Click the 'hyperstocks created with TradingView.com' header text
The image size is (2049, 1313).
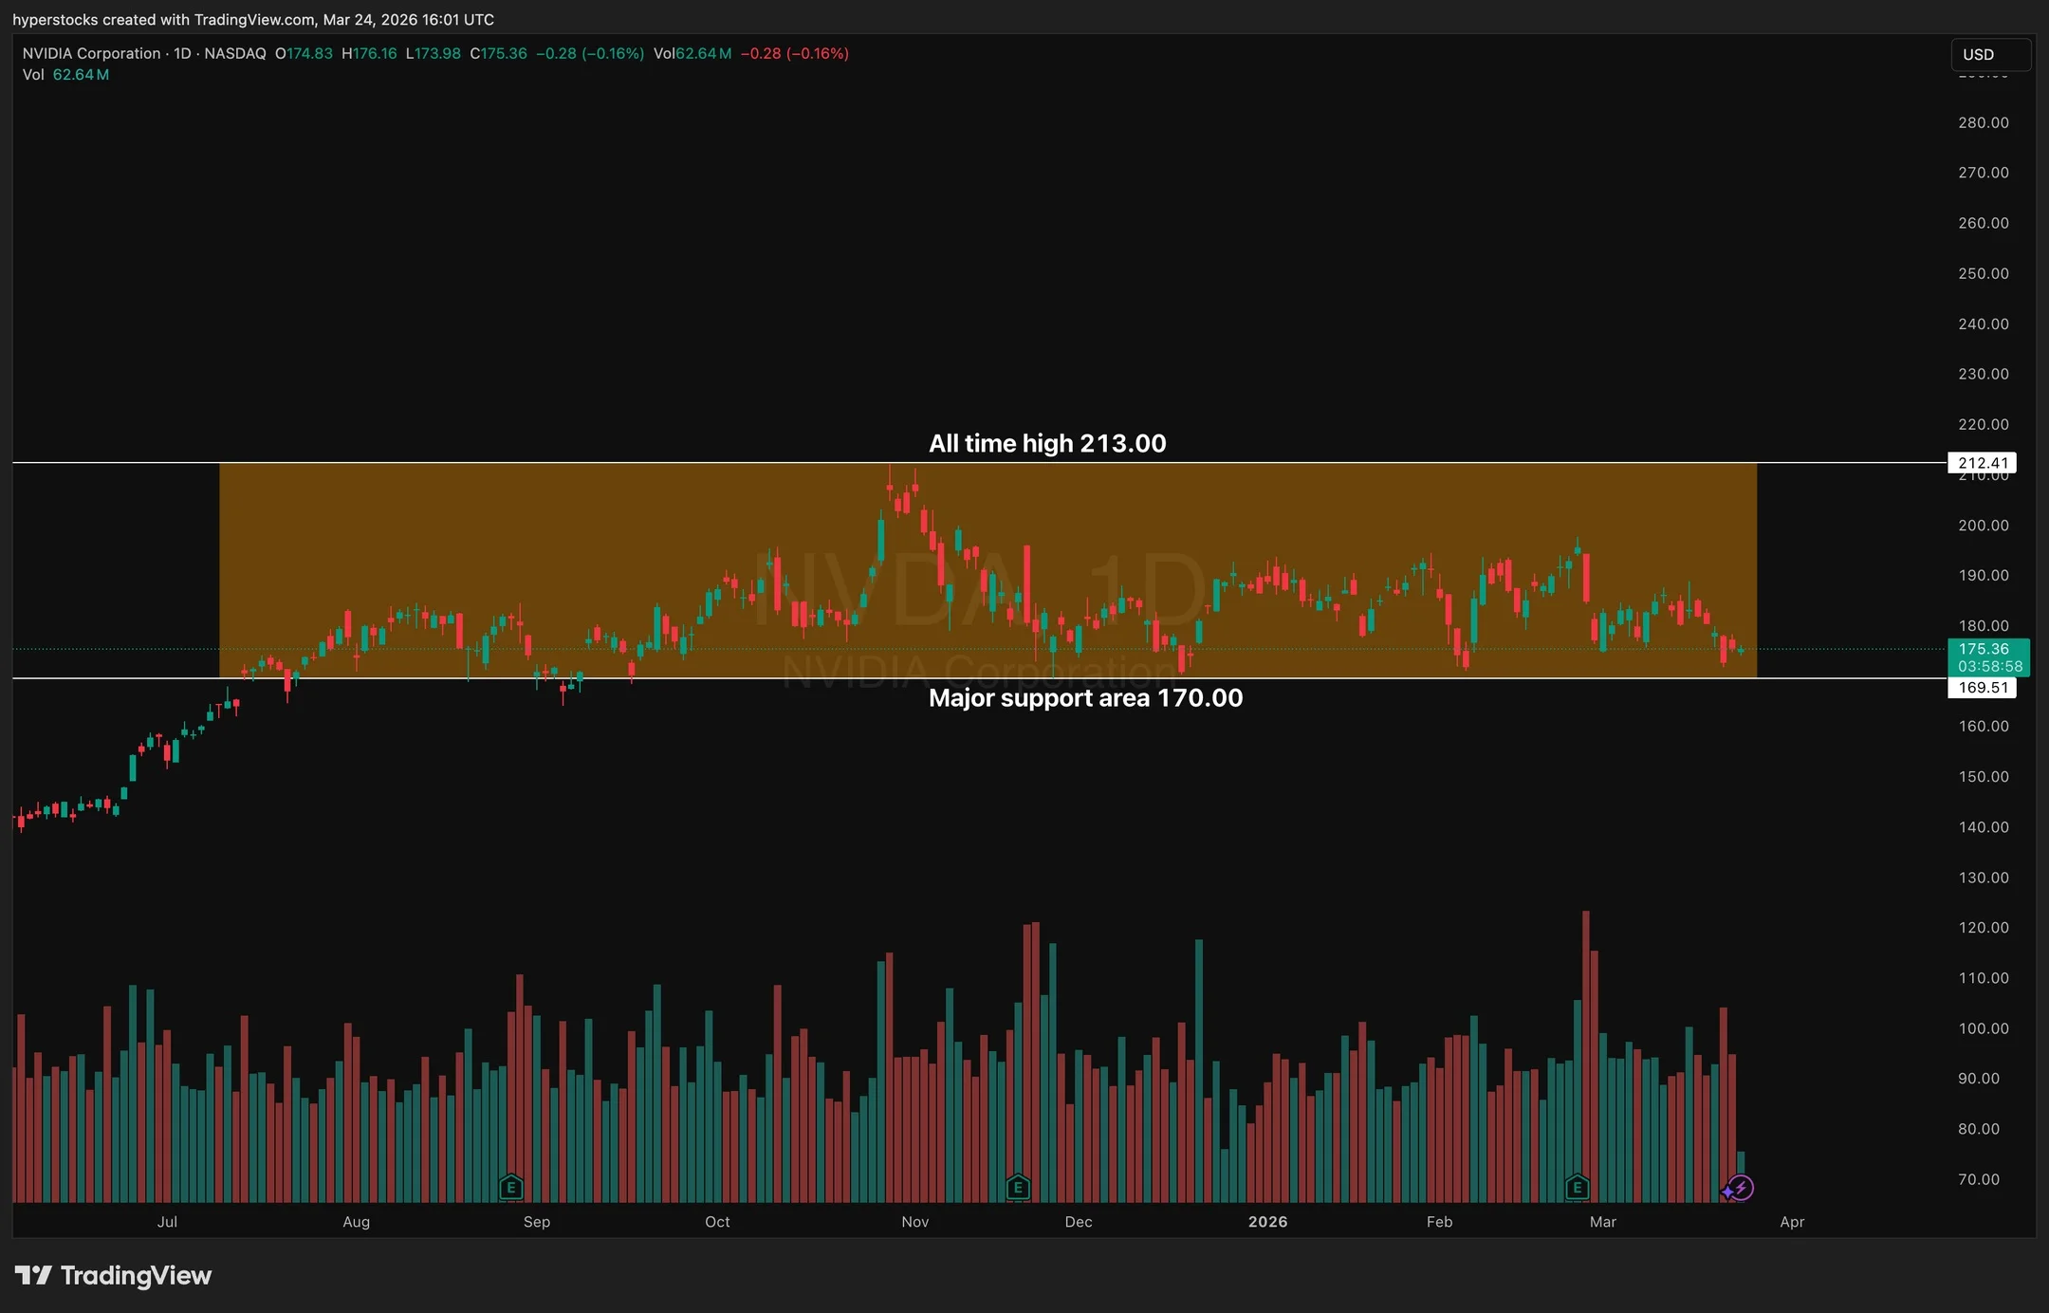click(x=163, y=19)
